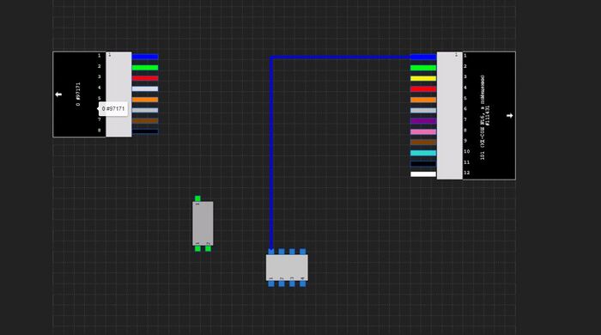
Task: Click the second top port of the blue splitter
Action: (282, 252)
